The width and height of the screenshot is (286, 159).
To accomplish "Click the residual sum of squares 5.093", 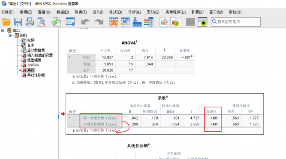I will pyautogui.click(x=109, y=64).
